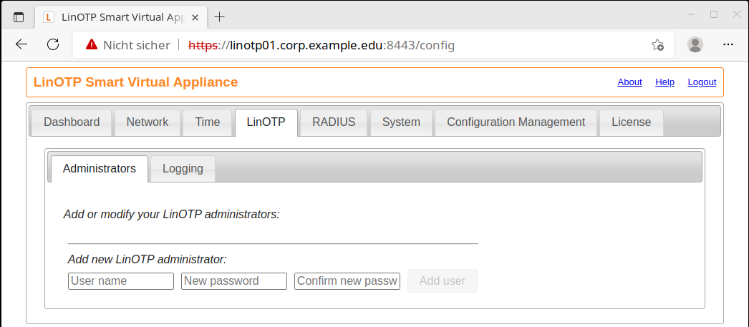Switch to the Dashboard tab
The width and height of the screenshot is (749, 327).
(72, 122)
